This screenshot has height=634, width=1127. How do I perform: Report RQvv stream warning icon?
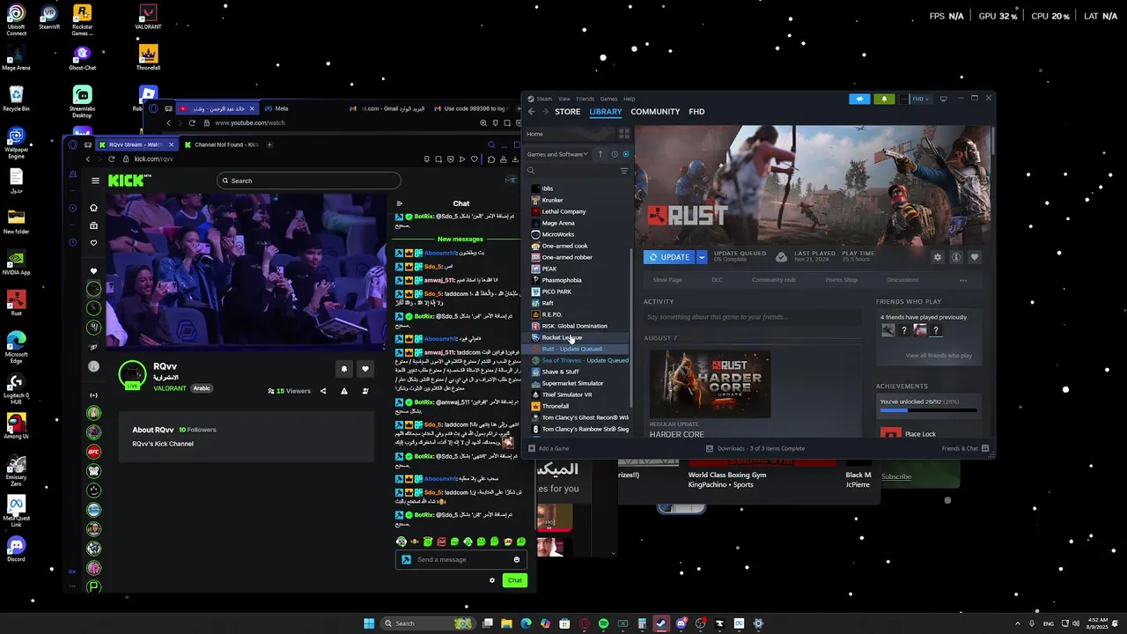point(344,391)
